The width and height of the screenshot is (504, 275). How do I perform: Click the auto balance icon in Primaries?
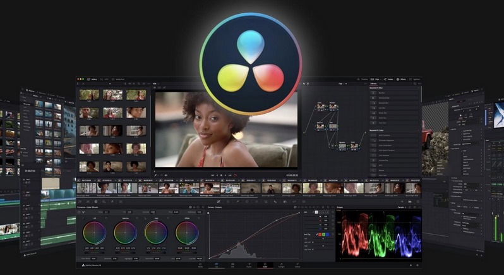coord(79,212)
